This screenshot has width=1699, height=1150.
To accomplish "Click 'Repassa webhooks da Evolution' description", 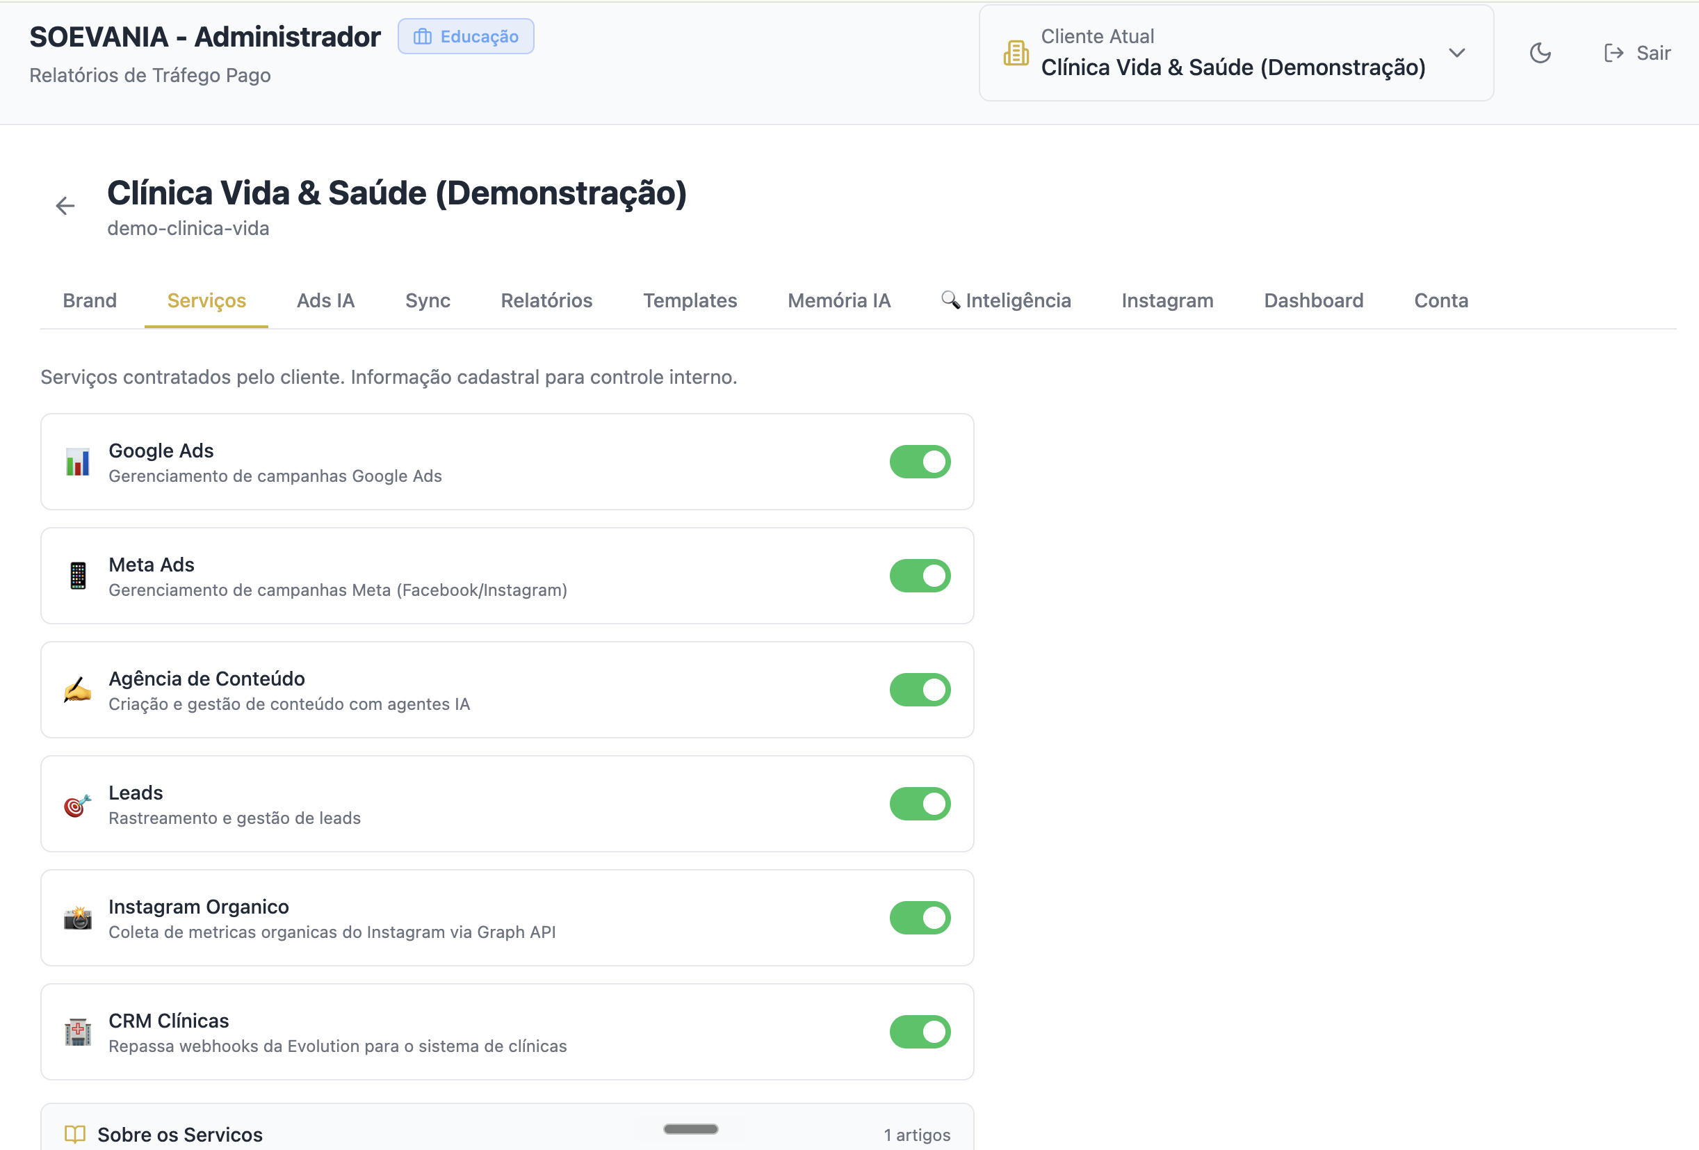I will [x=338, y=1046].
